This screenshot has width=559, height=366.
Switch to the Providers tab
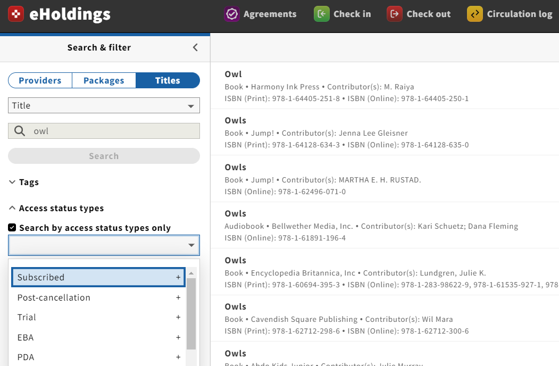tap(40, 80)
